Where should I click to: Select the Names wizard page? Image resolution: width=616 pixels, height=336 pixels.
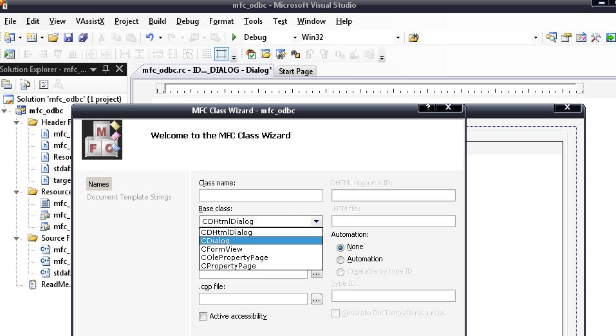tap(98, 184)
